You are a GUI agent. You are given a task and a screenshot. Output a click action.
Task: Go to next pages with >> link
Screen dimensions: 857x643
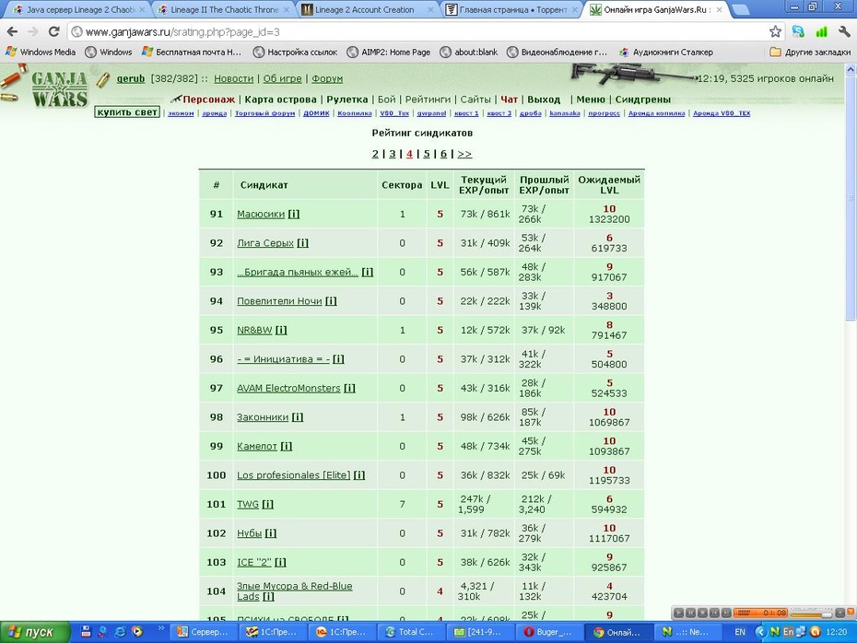tap(464, 154)
